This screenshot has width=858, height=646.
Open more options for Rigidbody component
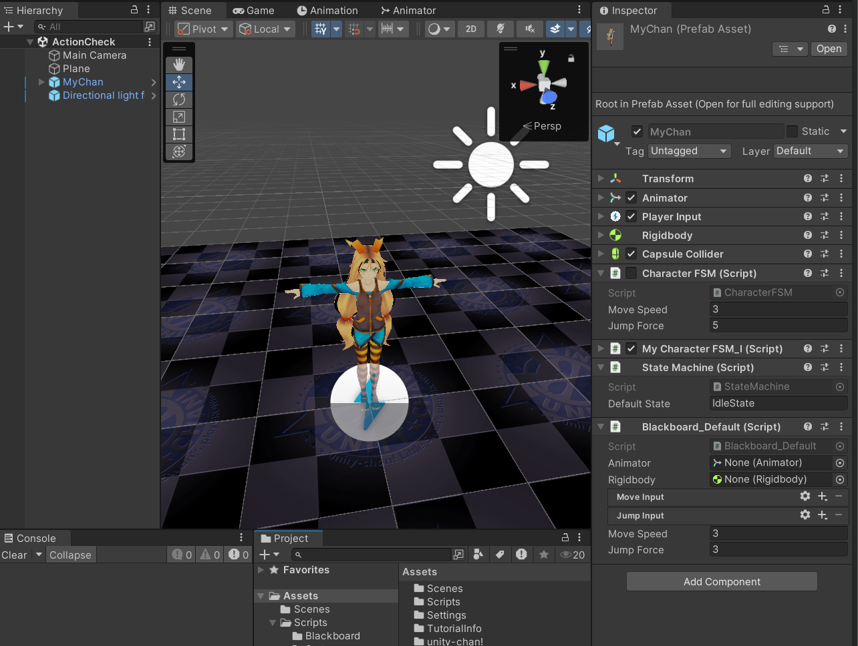pos(841,235)
